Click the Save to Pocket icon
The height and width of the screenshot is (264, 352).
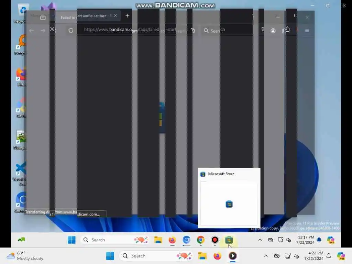click(263, 29)
